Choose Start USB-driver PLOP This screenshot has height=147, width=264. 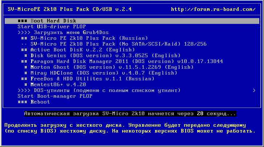coord(52,26)
